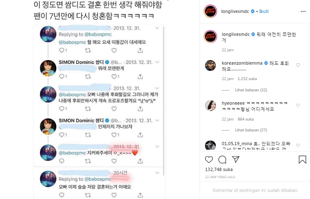Share the post with the paper plane icon

click(x=236, y=159)
